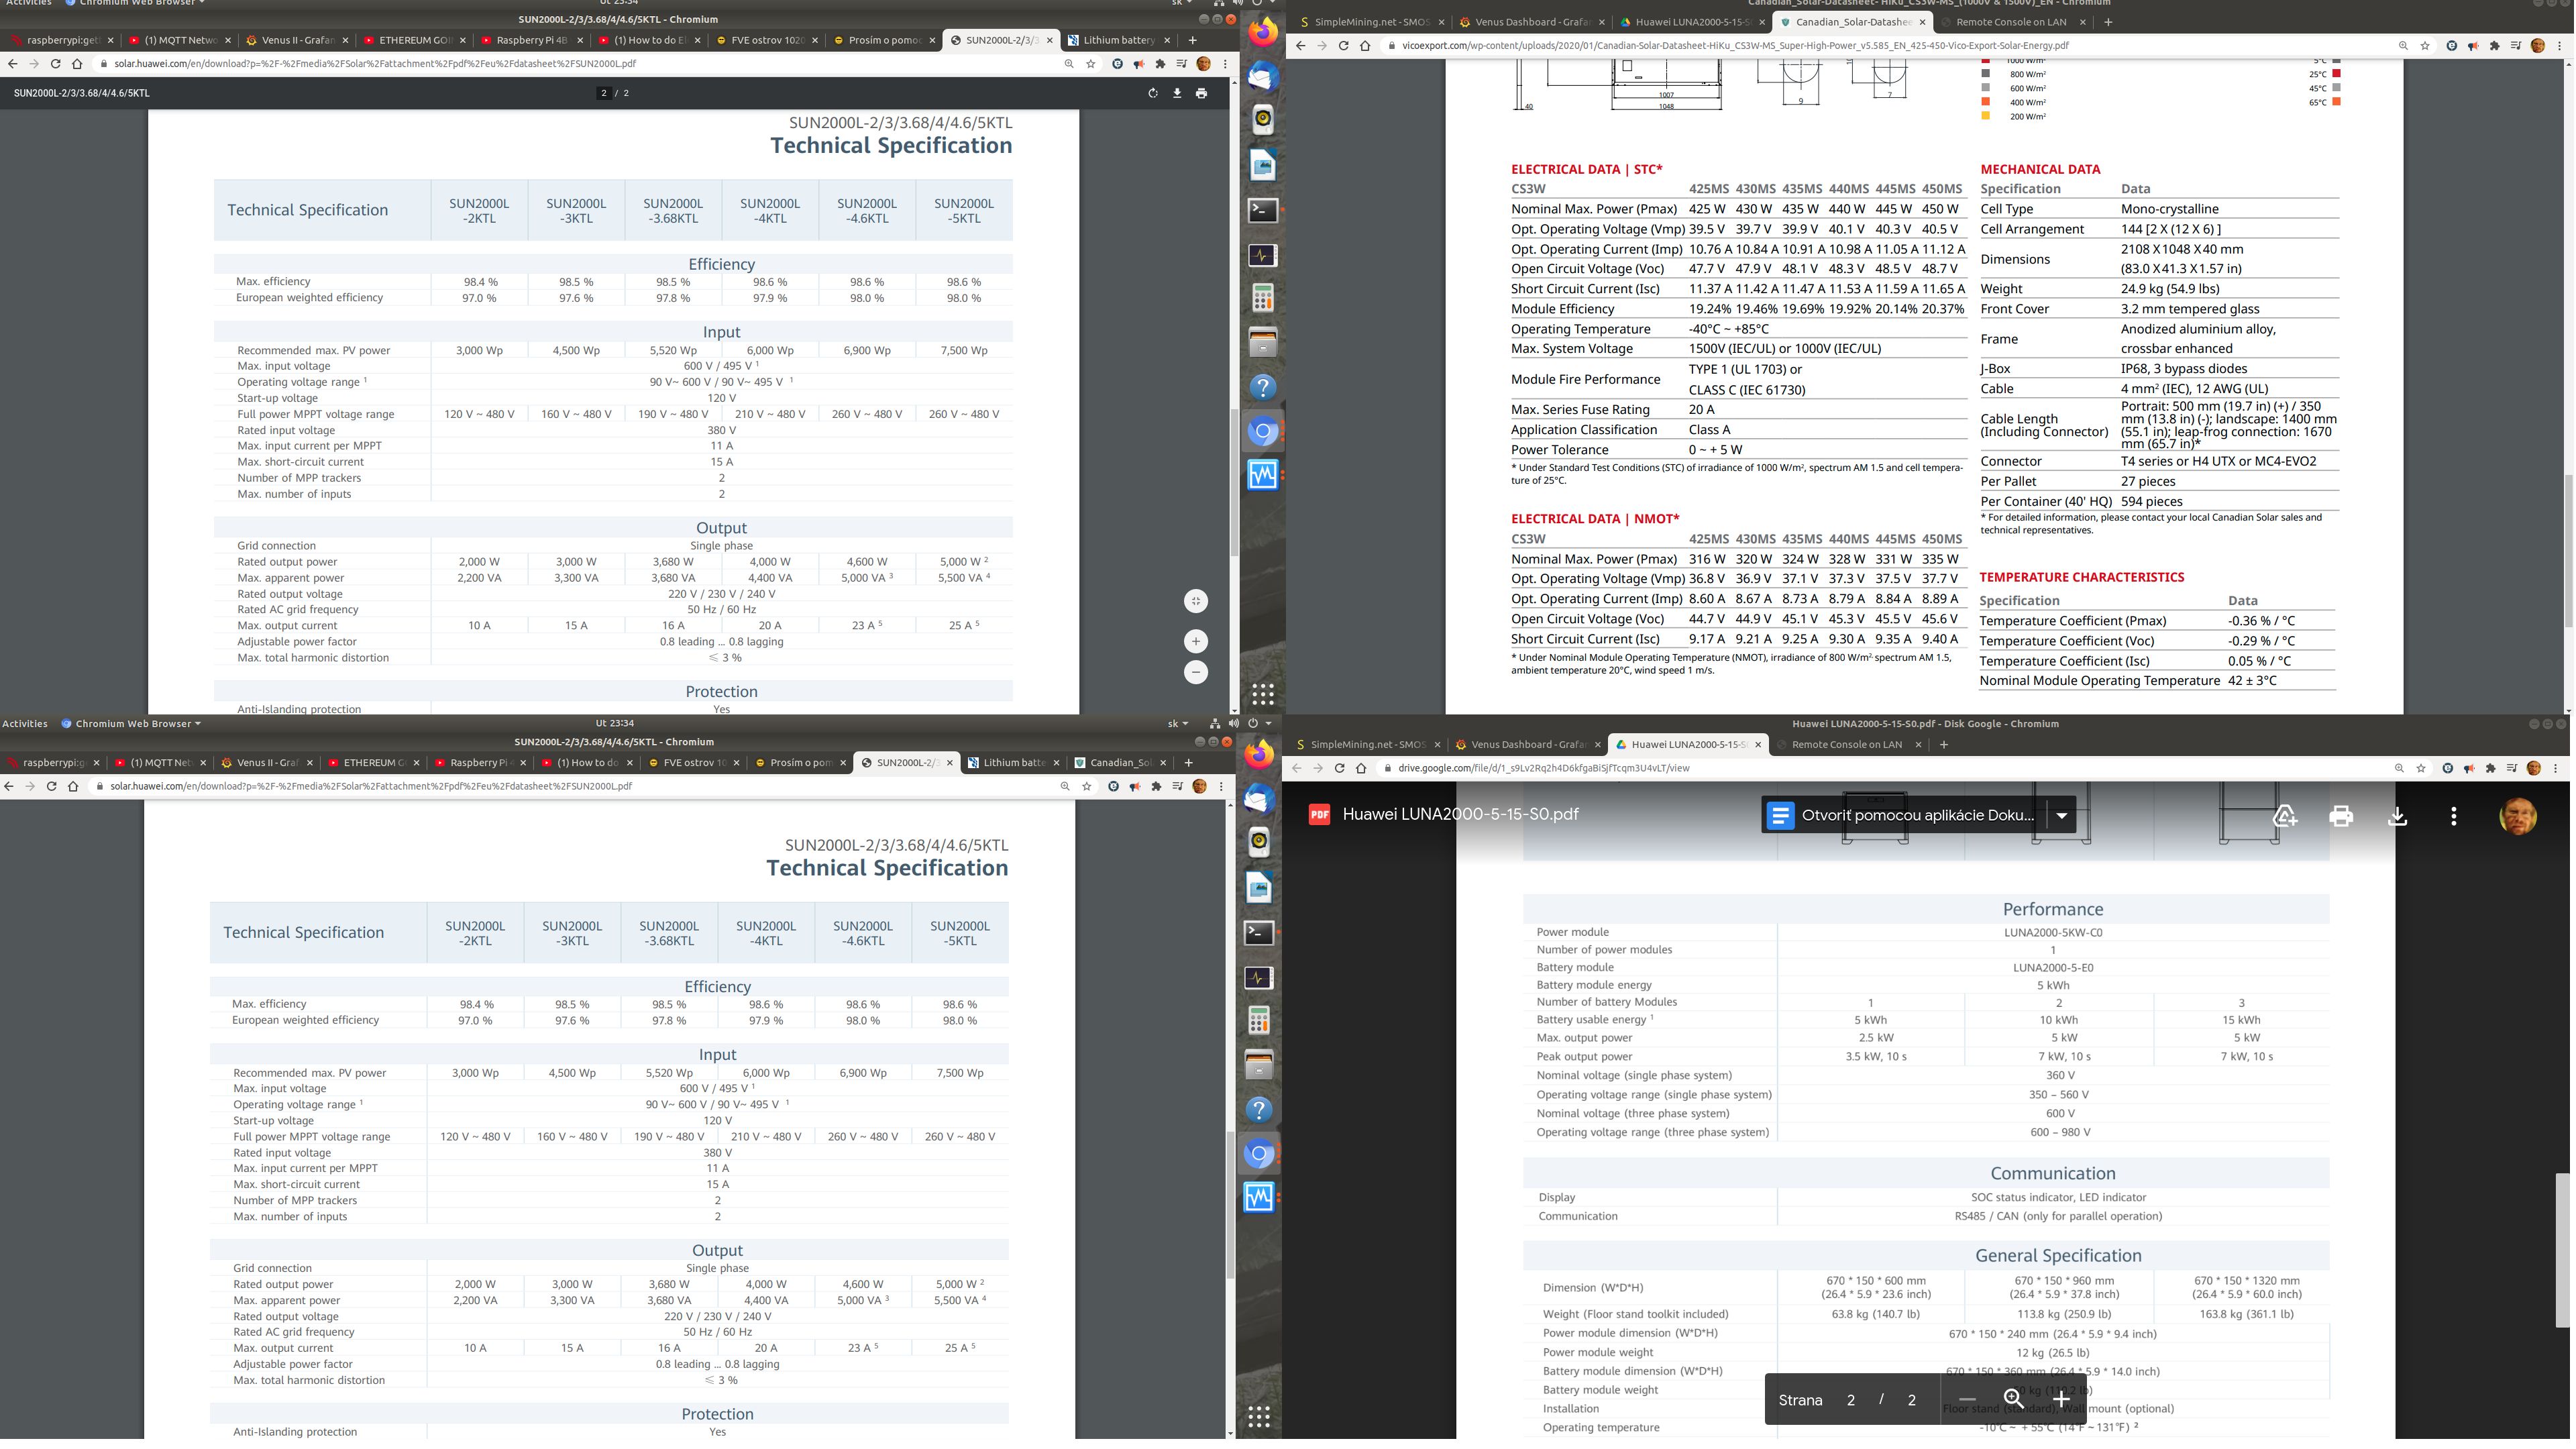Expand the arrow beside Otvoriť pomocou aplikácie
2576x1449 pixels.
click(2061, 815)
